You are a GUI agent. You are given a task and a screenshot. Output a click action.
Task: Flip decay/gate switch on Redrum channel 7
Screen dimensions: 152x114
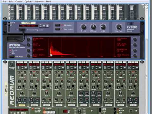pos(98,86)
